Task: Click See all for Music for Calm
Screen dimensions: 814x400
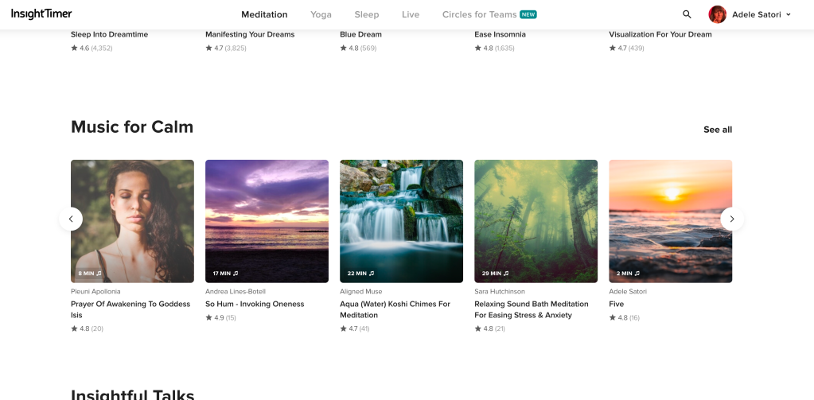Action: (x=717, y=130)
